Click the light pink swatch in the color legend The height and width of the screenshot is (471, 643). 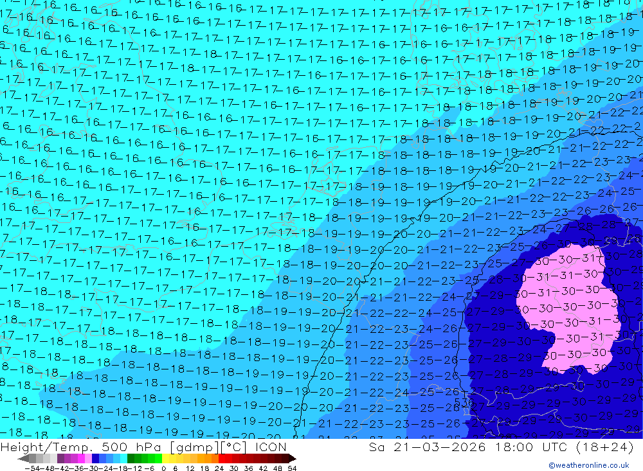pos(88,458)
